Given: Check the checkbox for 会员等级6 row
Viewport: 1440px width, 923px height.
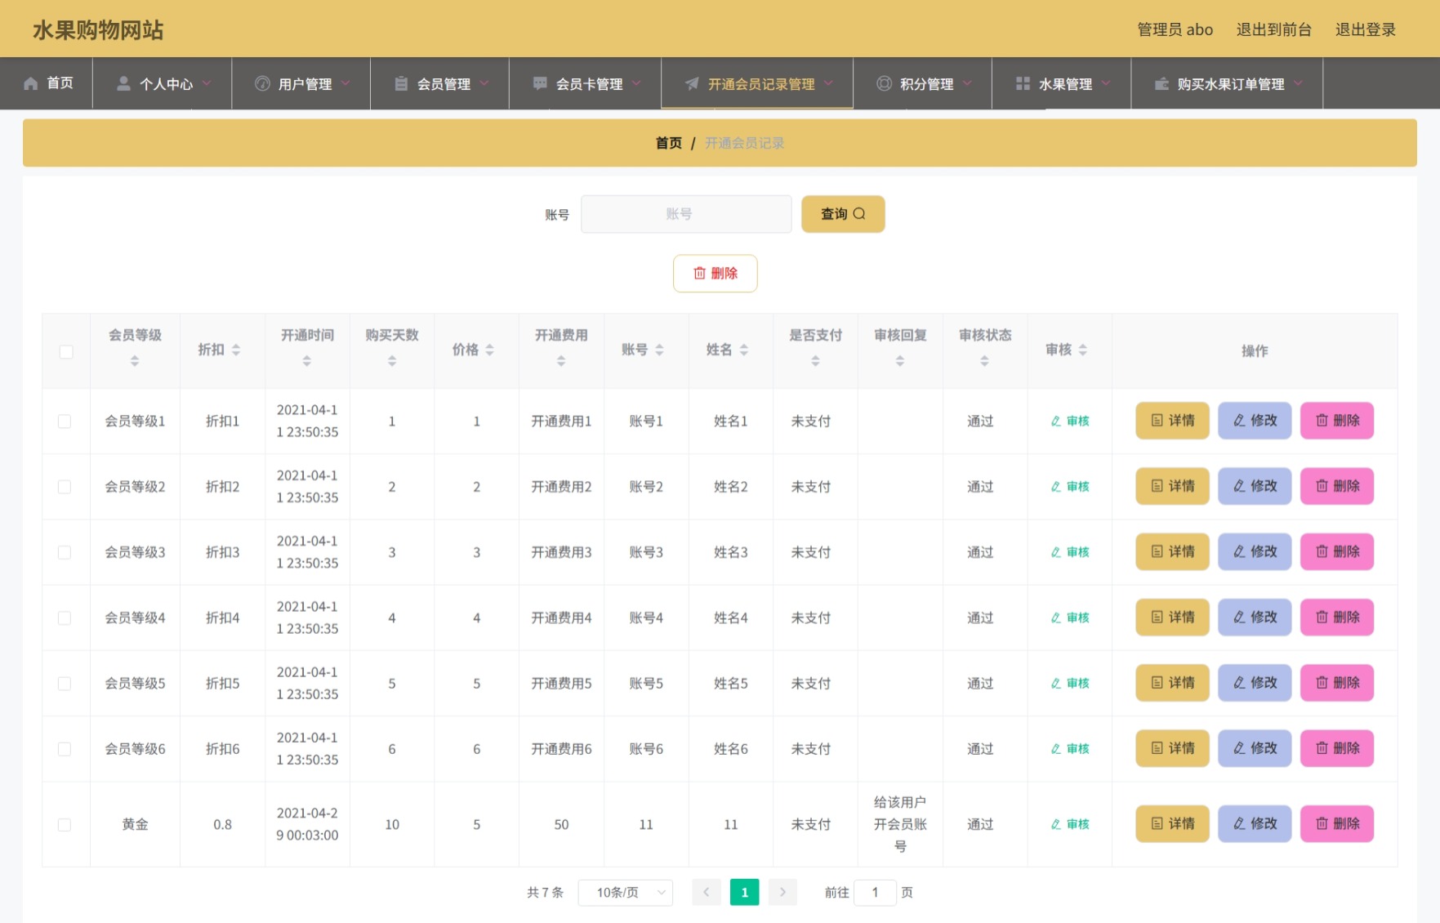Looking at the screenshot, I should tap(65, 749).
